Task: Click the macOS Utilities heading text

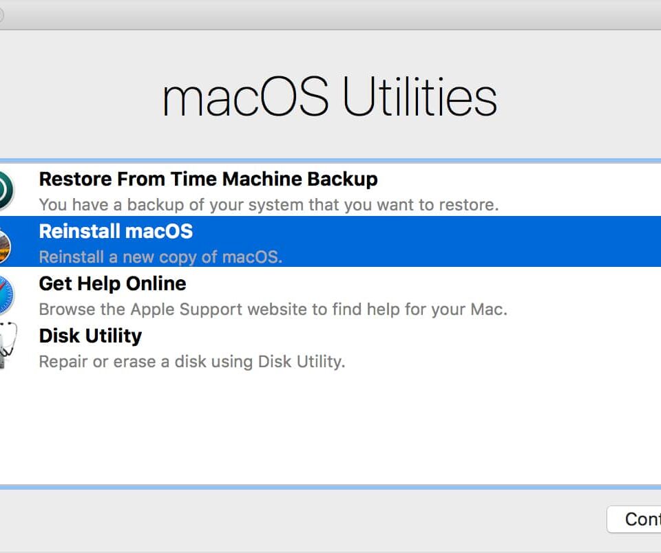Action: click(330, 98)
